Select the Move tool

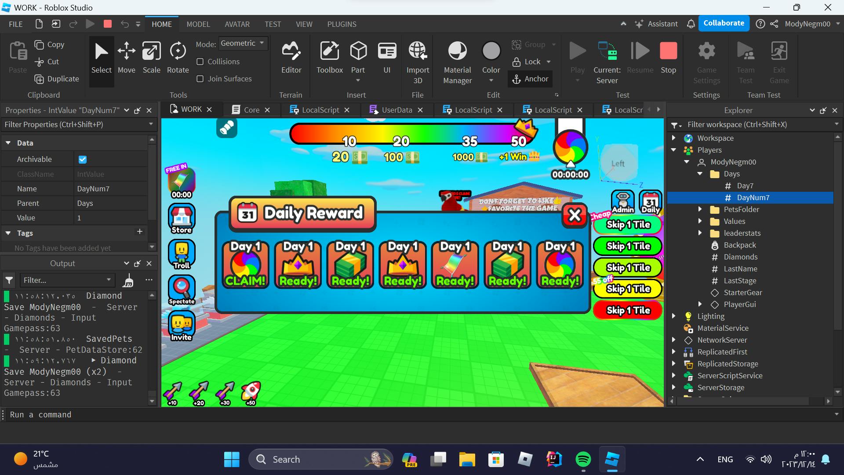click(x=126, y=58)
